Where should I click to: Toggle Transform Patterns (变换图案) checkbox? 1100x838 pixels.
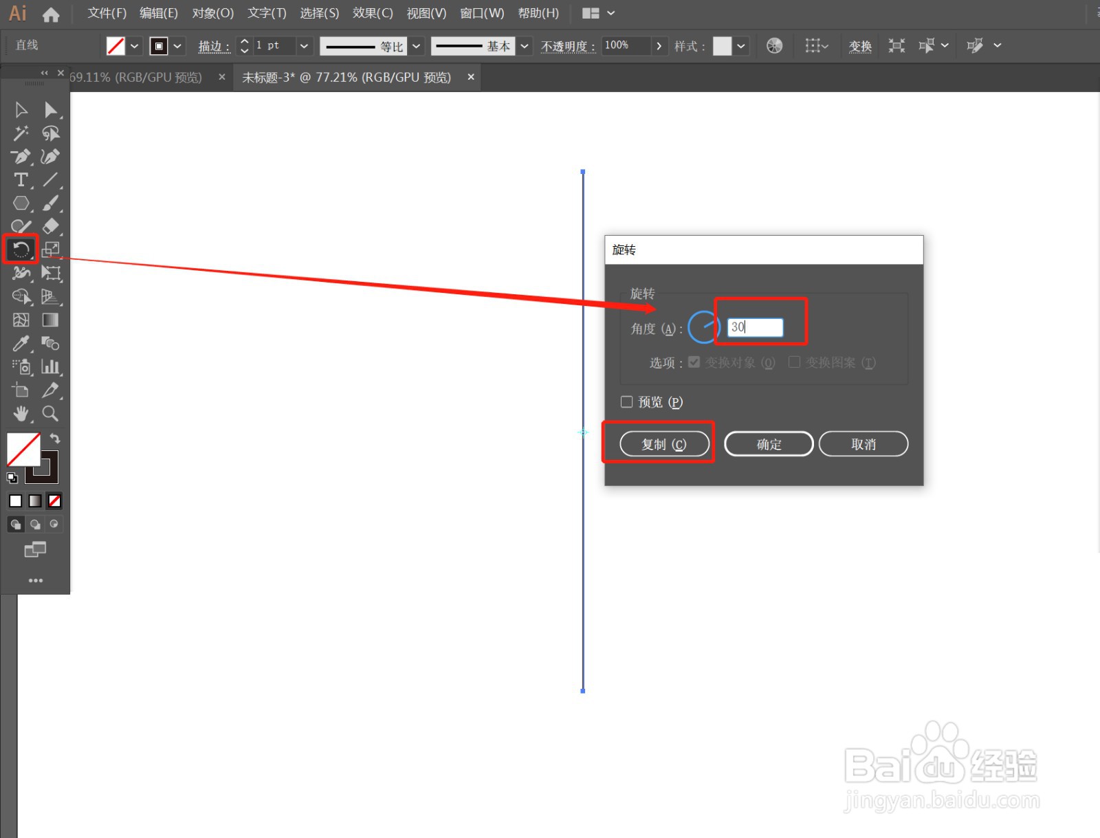click(x=795, y=362)
